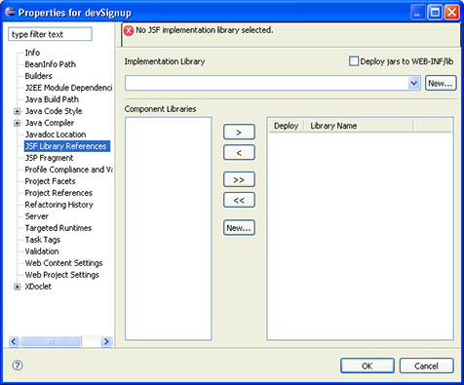Select XDoclet entry in tree
Screen dimensions: 464x385
tap(38, 287)
